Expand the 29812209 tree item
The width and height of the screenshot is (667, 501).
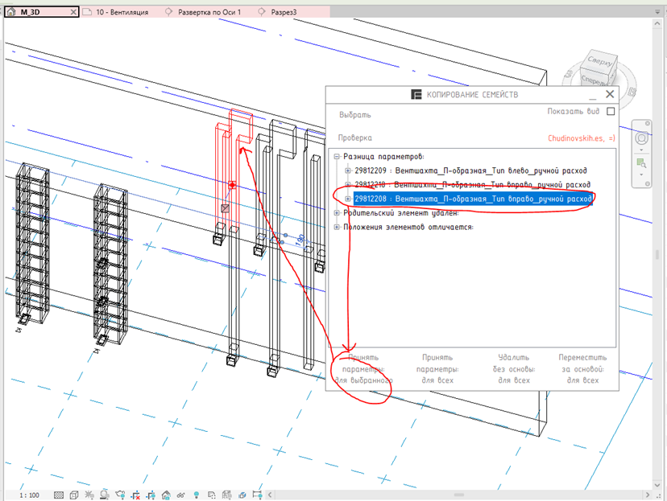tap(347, 170)
